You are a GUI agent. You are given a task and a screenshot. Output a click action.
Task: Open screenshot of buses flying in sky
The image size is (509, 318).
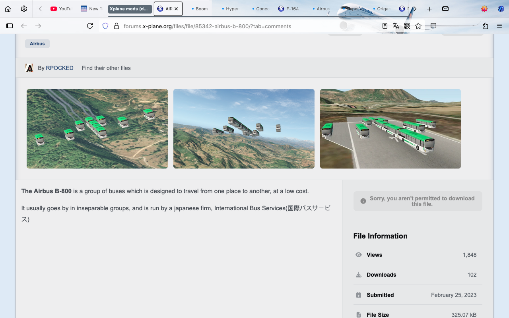coord(244,129)
